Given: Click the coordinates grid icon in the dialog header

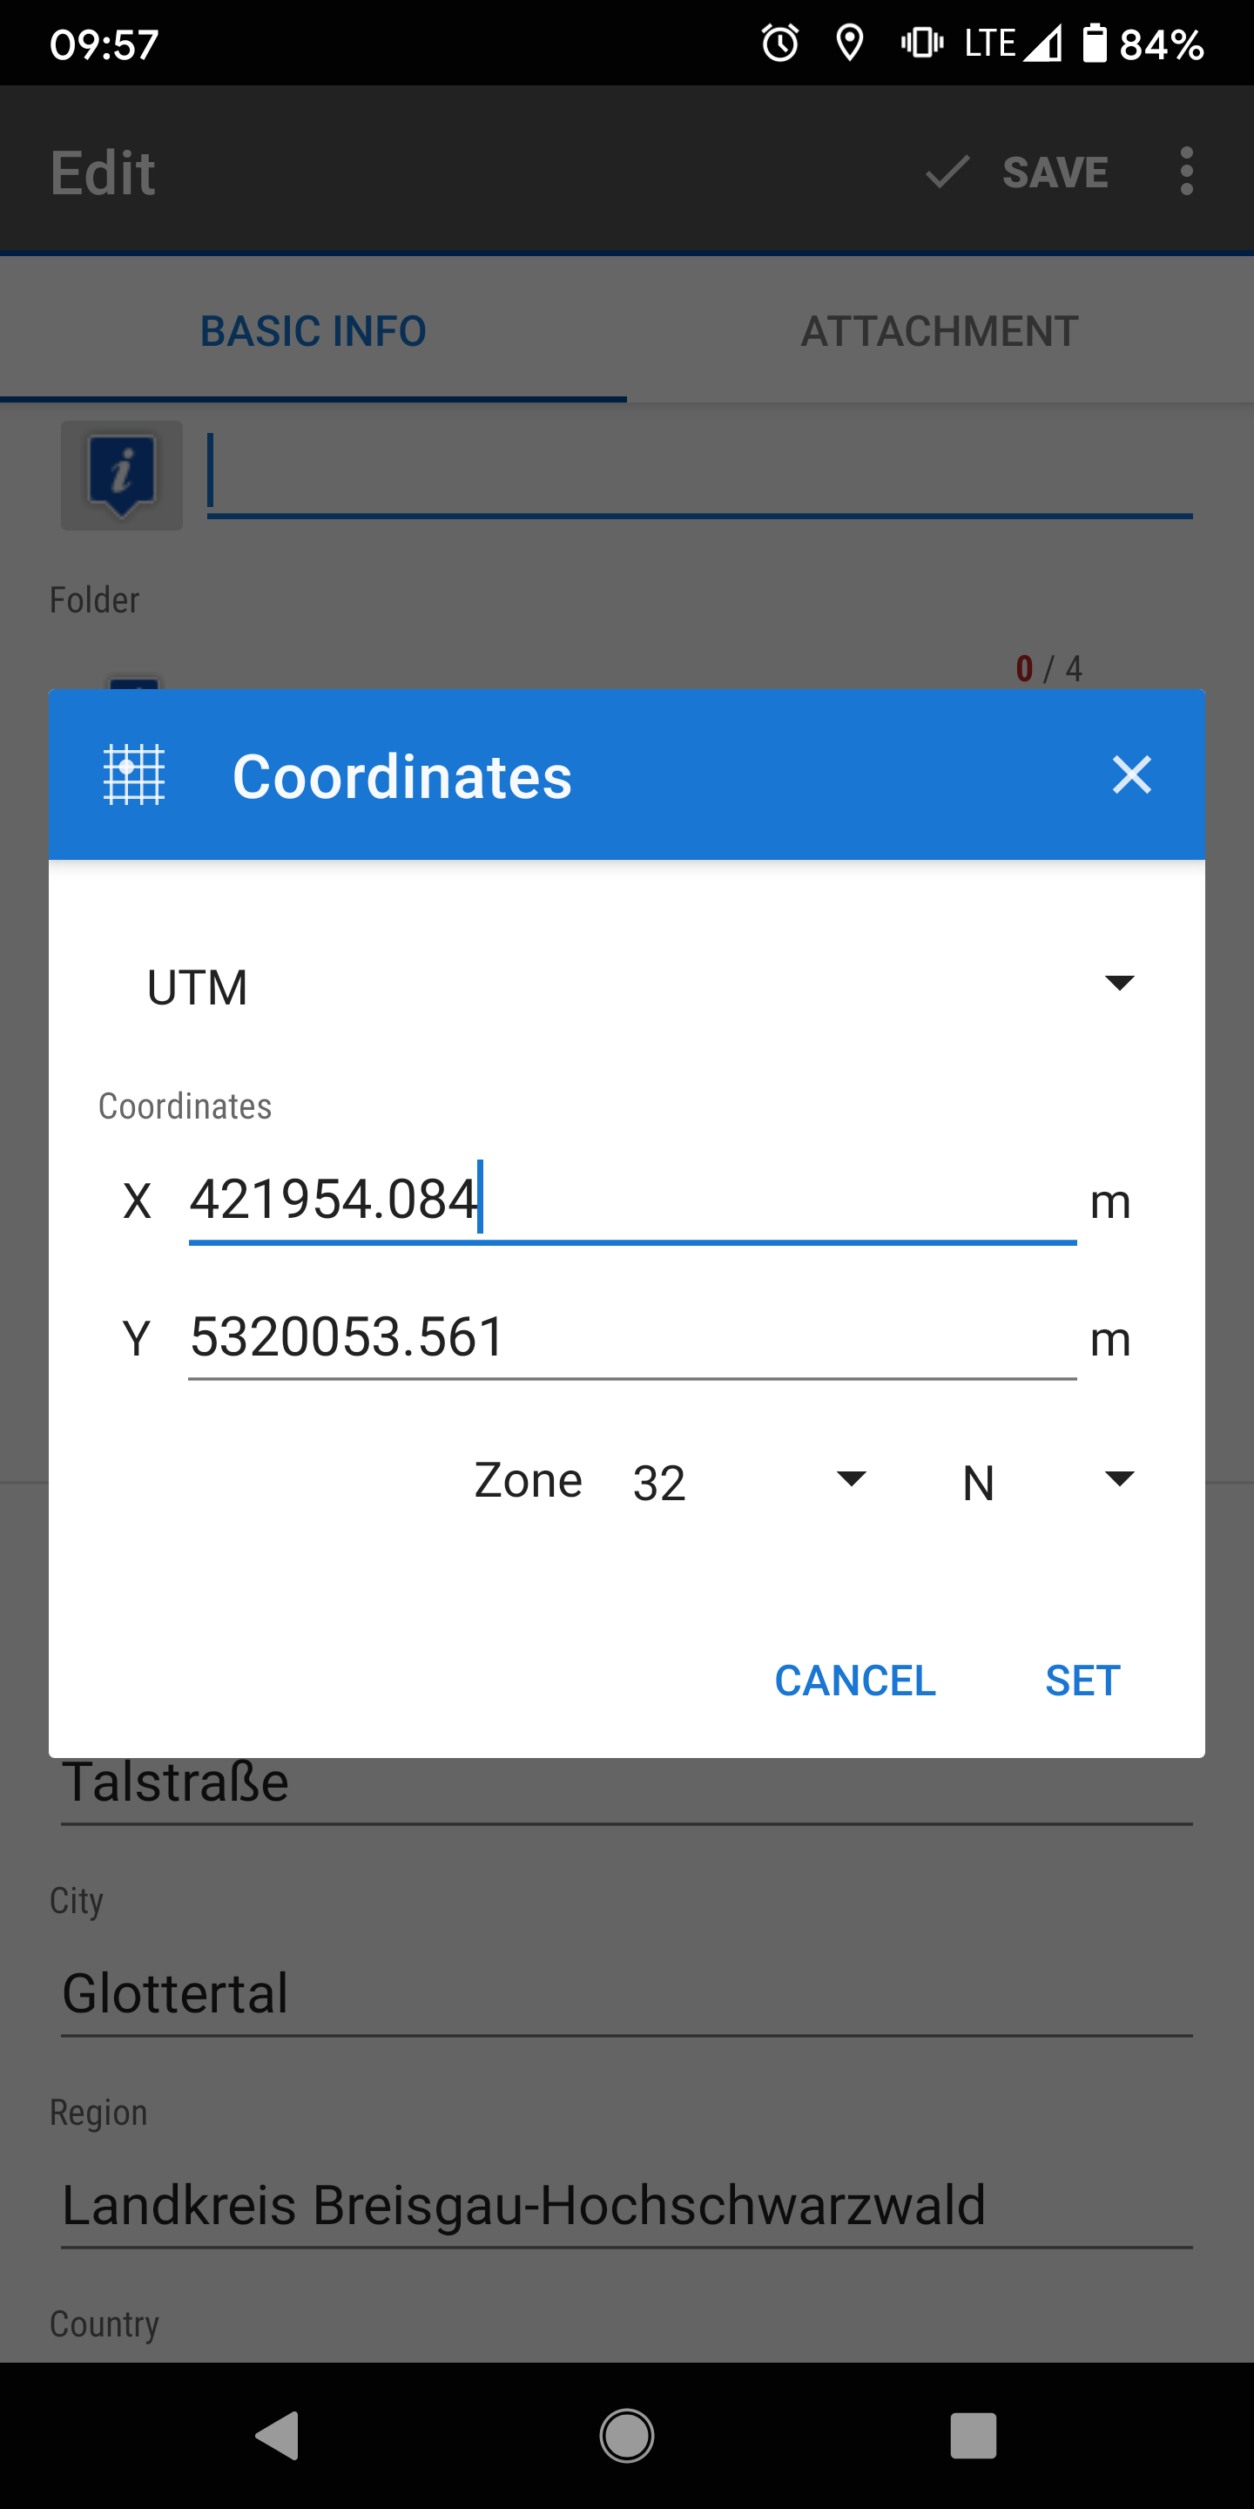Looking at the screenshot, I should (x=134, y=775).
